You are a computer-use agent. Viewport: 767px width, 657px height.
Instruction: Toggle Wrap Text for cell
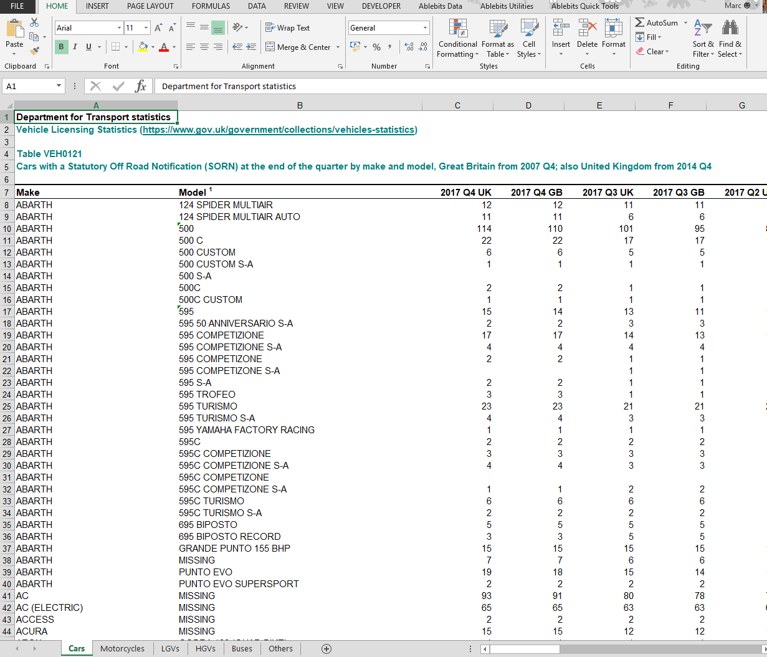tap(287, 28)
